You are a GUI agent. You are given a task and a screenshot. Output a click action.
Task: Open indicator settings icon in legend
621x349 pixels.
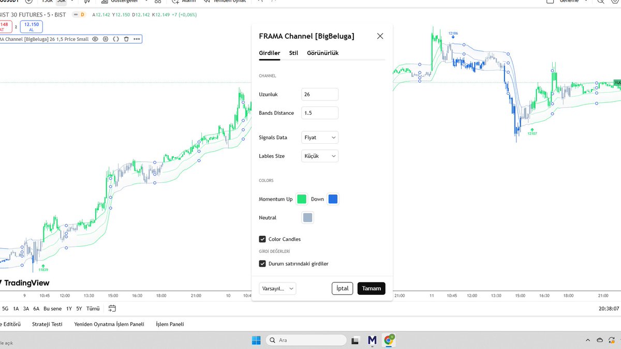[x=106, y=39]
